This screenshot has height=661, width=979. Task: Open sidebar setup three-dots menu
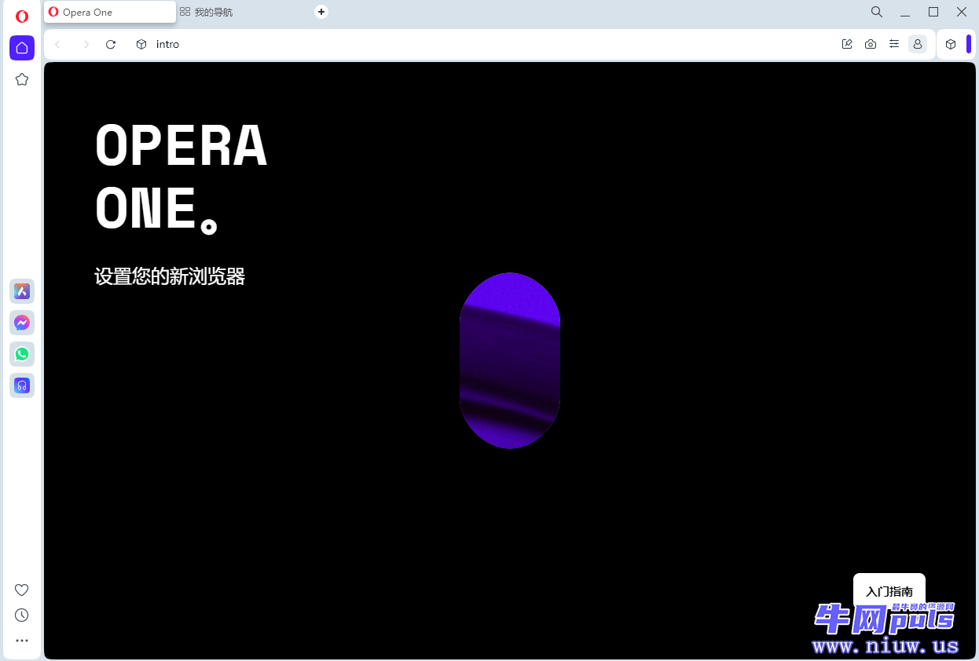point(22,641)
